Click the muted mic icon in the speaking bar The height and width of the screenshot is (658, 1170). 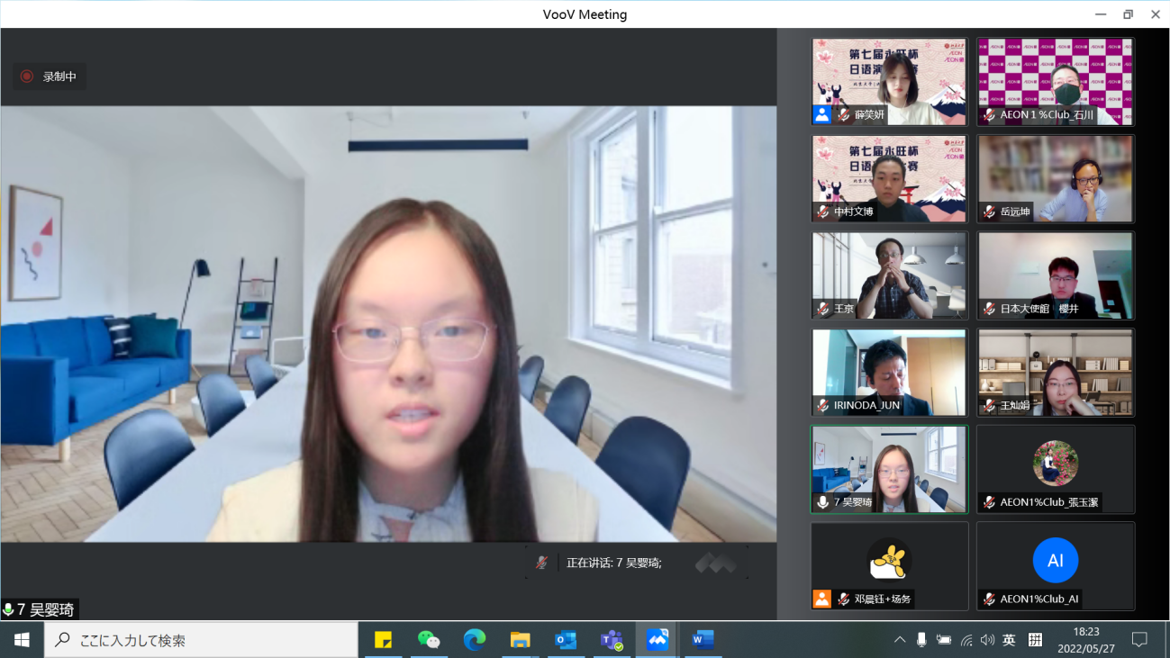541,563
